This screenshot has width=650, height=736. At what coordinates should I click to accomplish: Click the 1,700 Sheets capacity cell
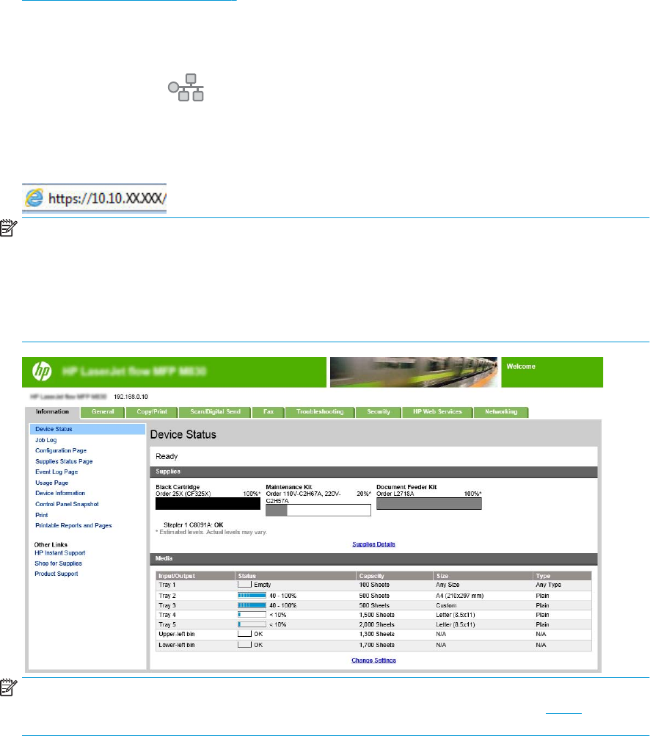(376, 645)
